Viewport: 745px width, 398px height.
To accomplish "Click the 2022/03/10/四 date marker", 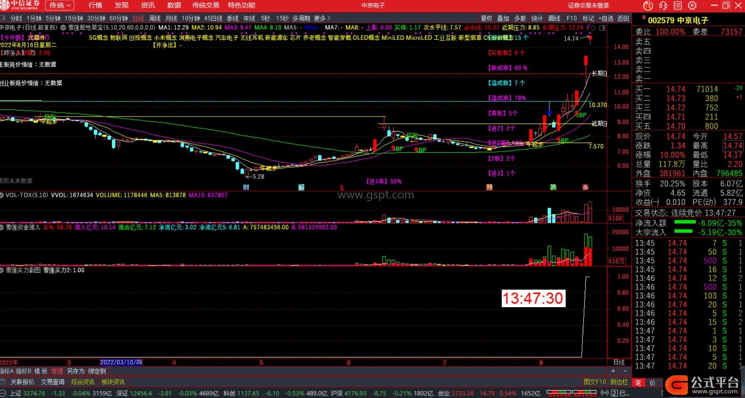I will (x=121, y=362).
